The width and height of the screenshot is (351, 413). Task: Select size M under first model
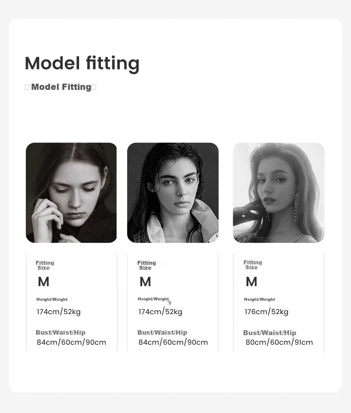pyautogui.click(x=44, y=282)
